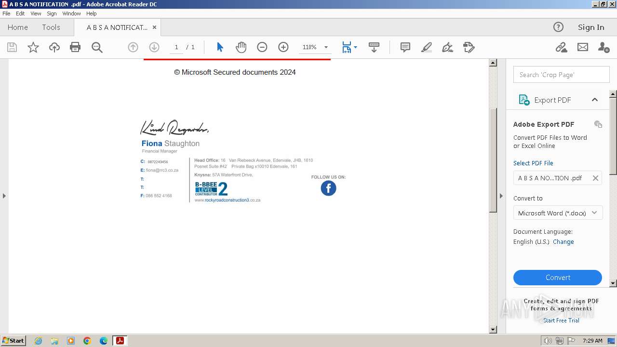Click the tools pane scrollbar down arrow

pos(613,283)
